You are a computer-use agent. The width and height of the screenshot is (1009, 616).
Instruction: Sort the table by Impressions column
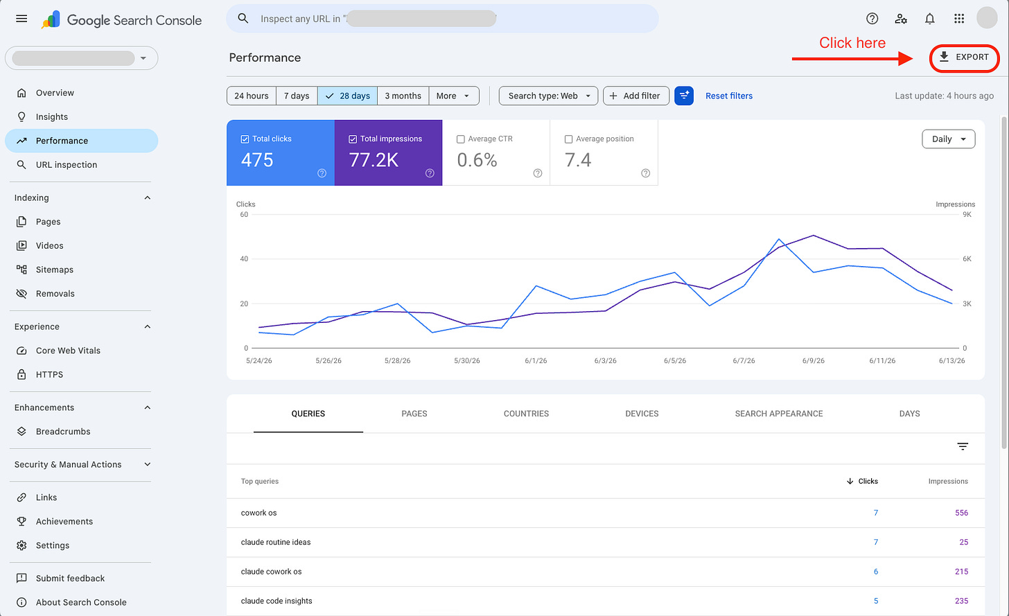pos(948,481)
